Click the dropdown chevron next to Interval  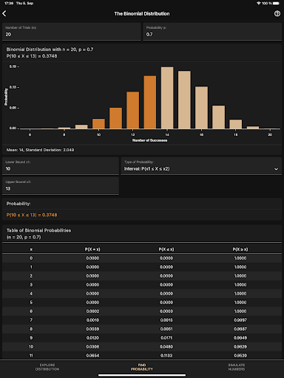coord(276,169)
